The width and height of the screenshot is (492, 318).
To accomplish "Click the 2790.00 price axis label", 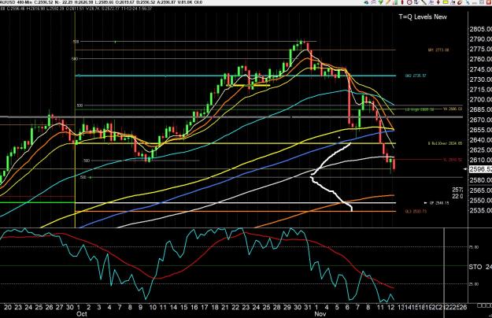I will (x=481, y=39).
